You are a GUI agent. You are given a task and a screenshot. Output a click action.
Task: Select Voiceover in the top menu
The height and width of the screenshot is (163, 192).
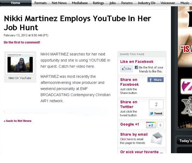tap(168, 3)
